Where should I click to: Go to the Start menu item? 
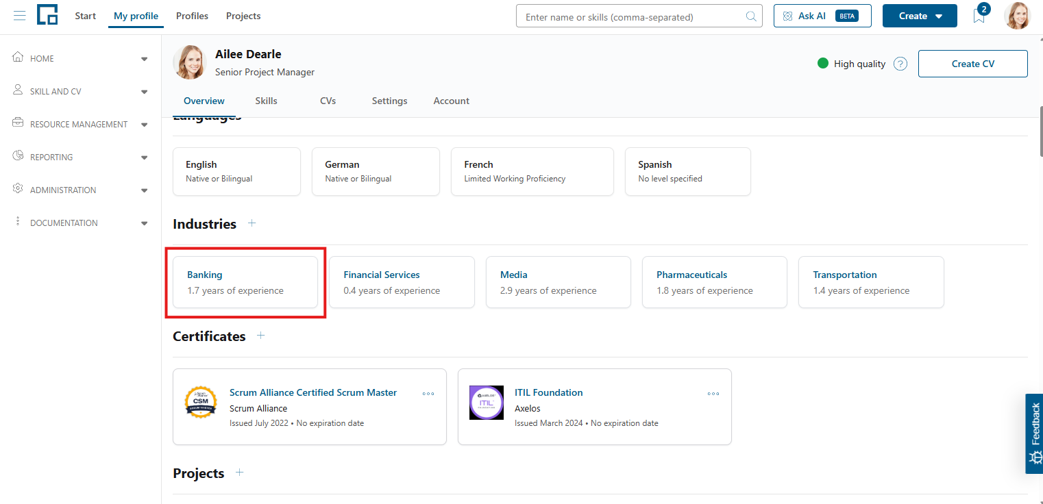85,16
